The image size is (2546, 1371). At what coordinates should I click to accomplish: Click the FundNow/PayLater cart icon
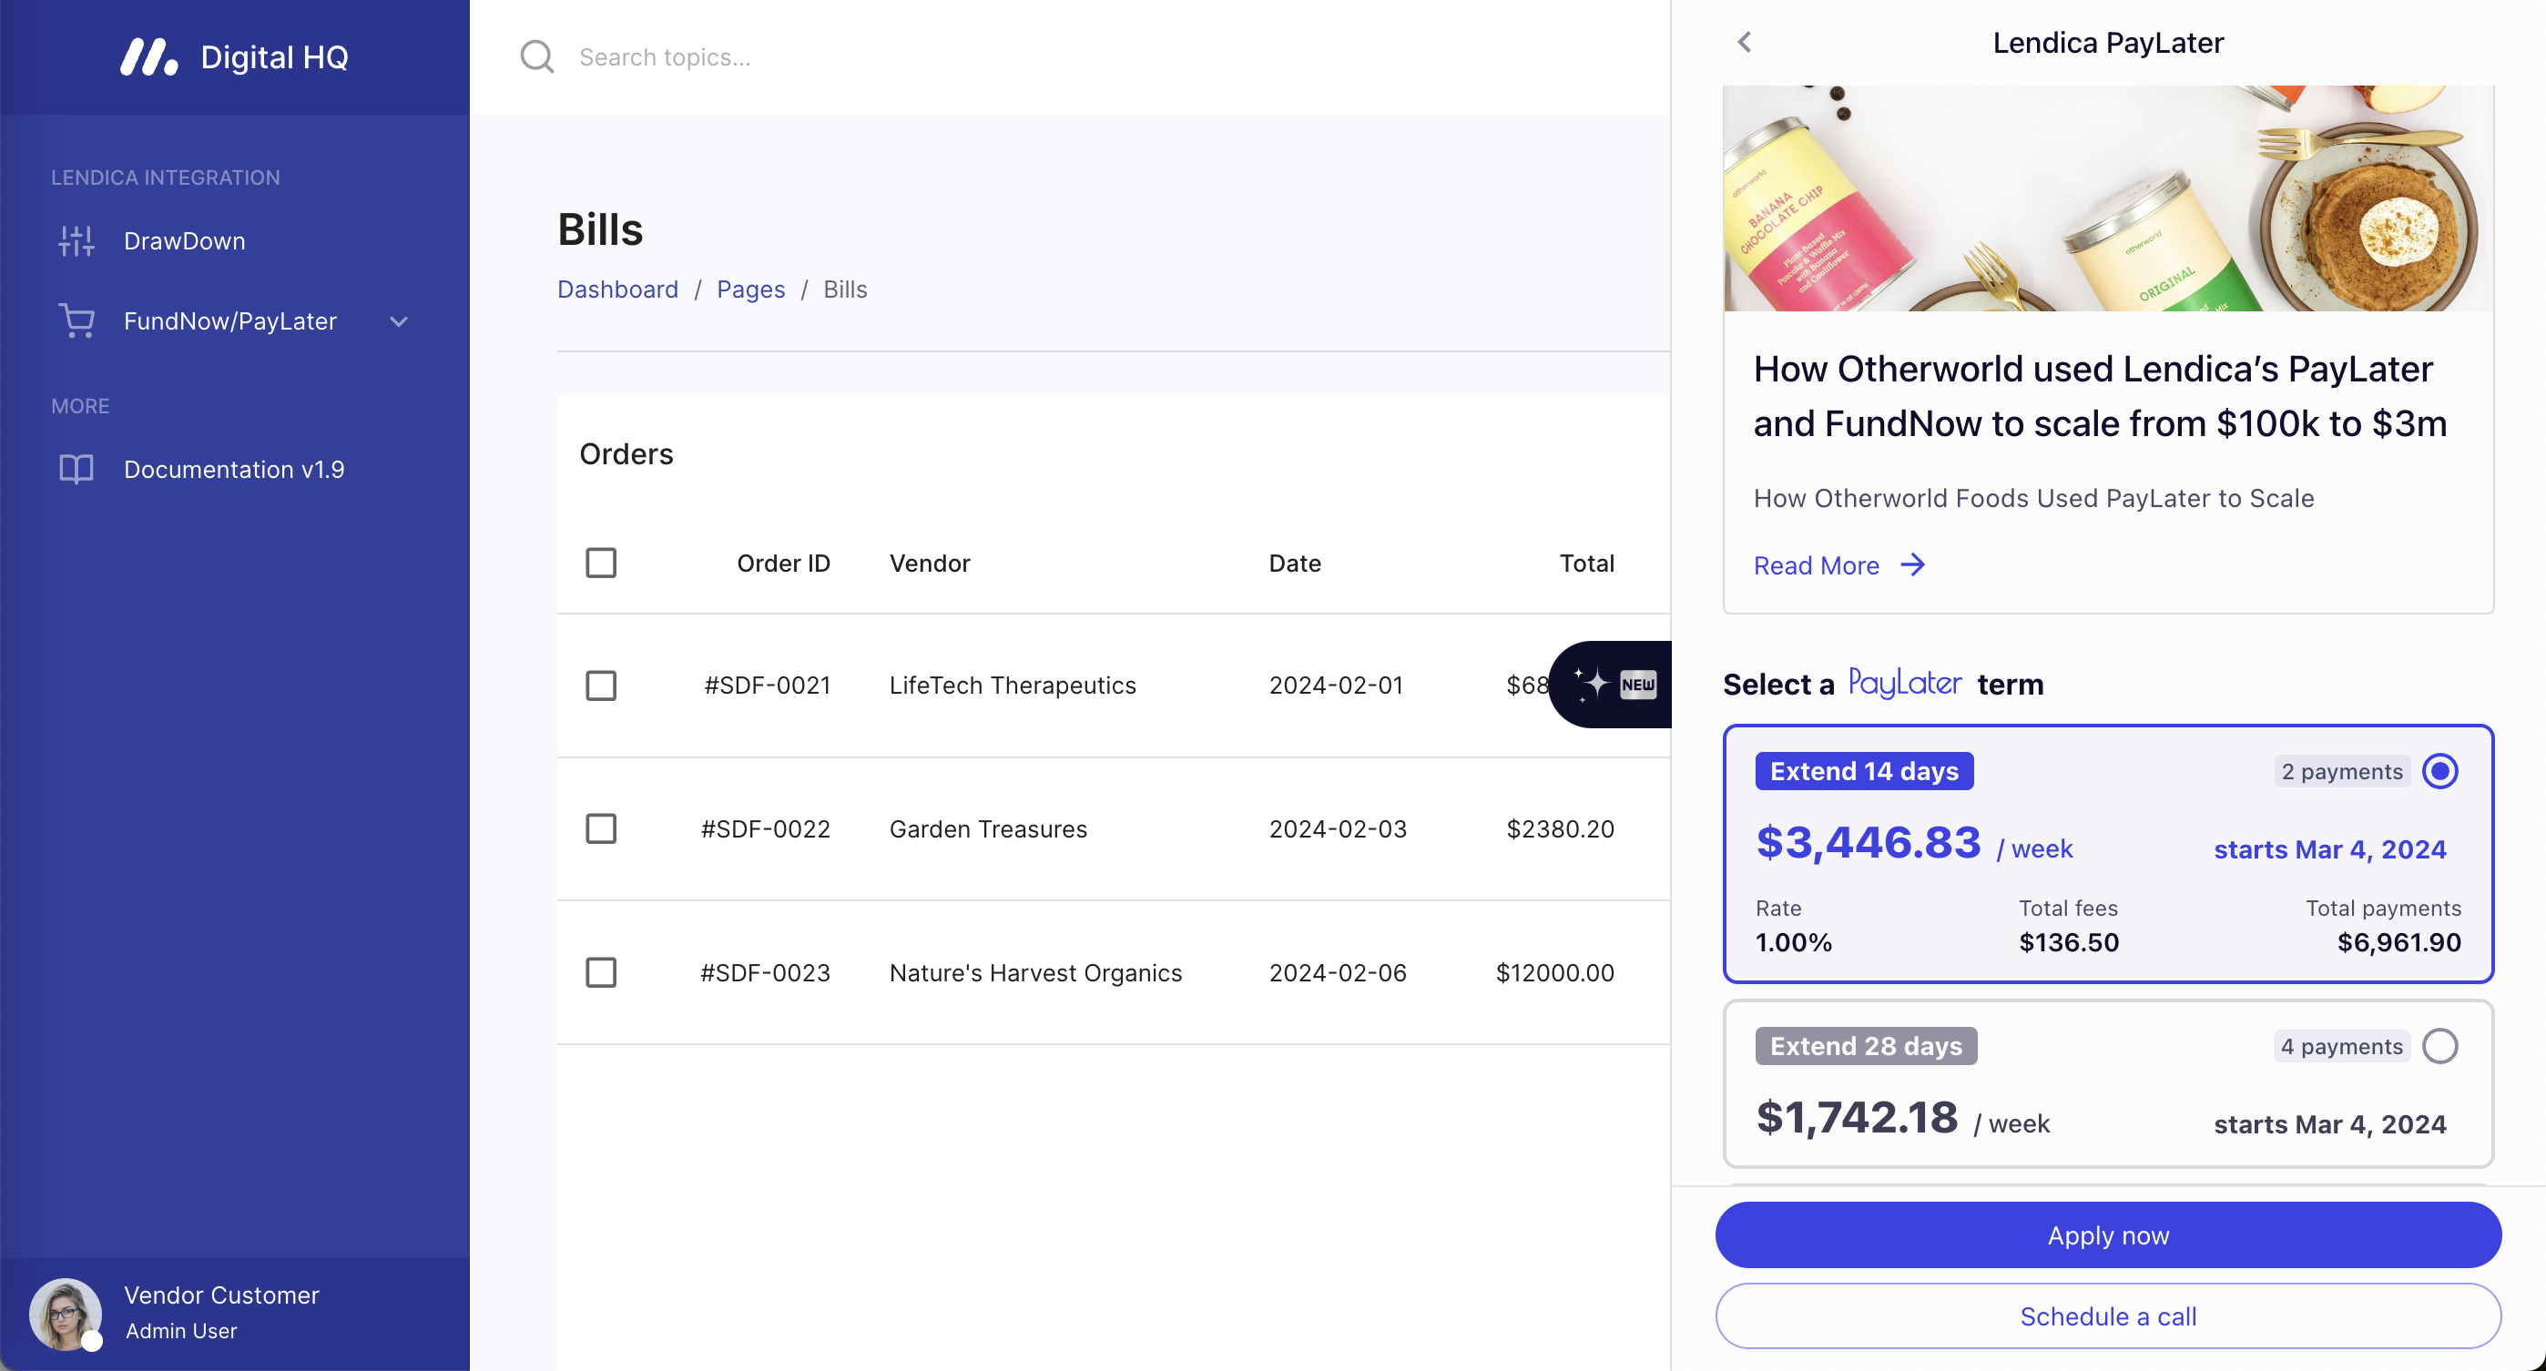pos(76,321)
